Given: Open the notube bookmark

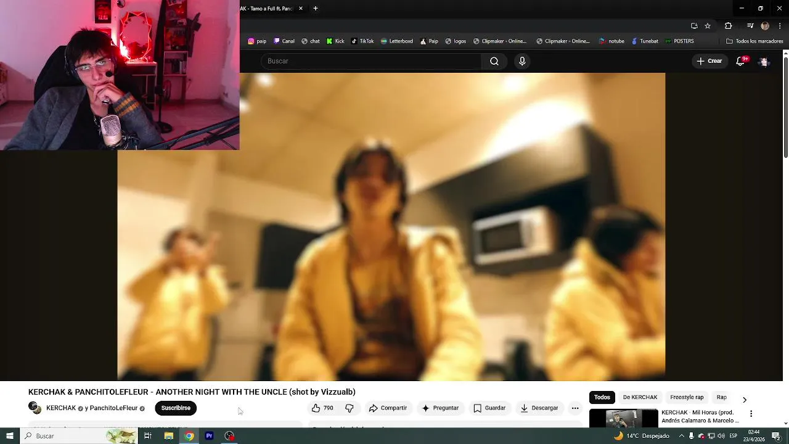Looking at the screenshot, I should [x=611, y=41].
